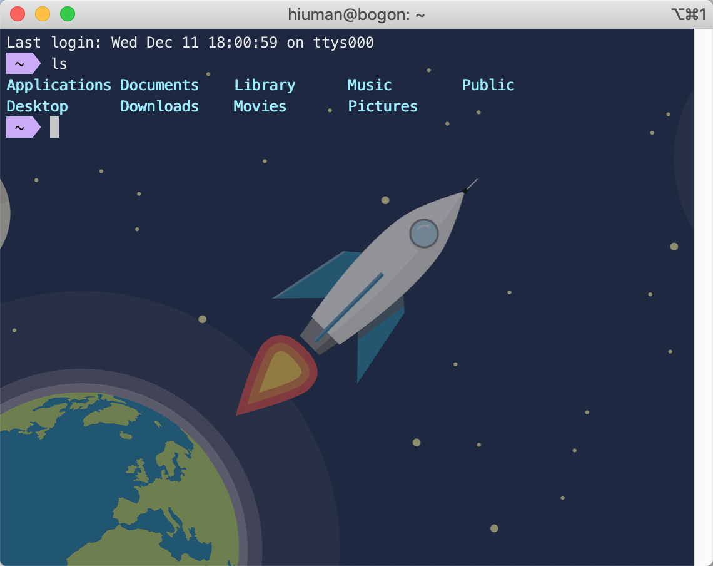Screen dimensions: 713x566
Task: Click the Library directory name
Action: click(x=265, y=86)
